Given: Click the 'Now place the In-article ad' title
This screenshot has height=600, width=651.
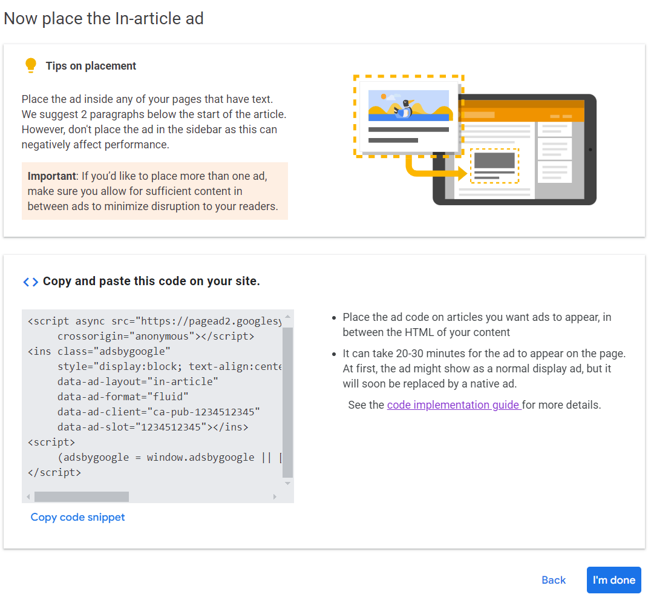Looking at the screenshot, I should coord(104,19).
